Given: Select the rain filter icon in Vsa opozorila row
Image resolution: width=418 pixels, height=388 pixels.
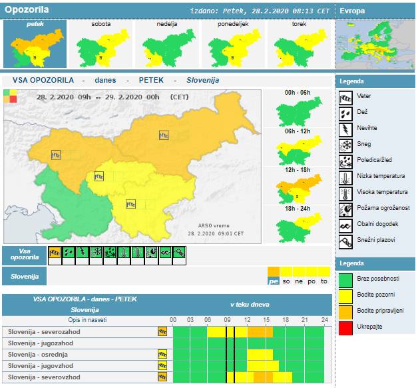Looking at the screenshot, I should 68,253.
